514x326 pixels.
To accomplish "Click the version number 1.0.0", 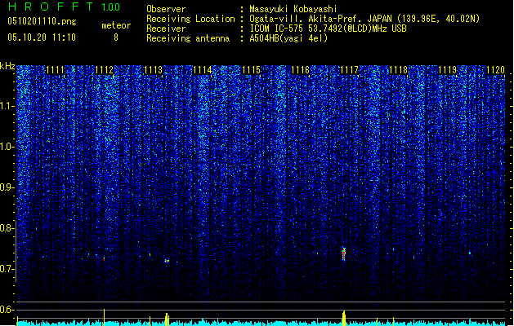I will point(111,7).
